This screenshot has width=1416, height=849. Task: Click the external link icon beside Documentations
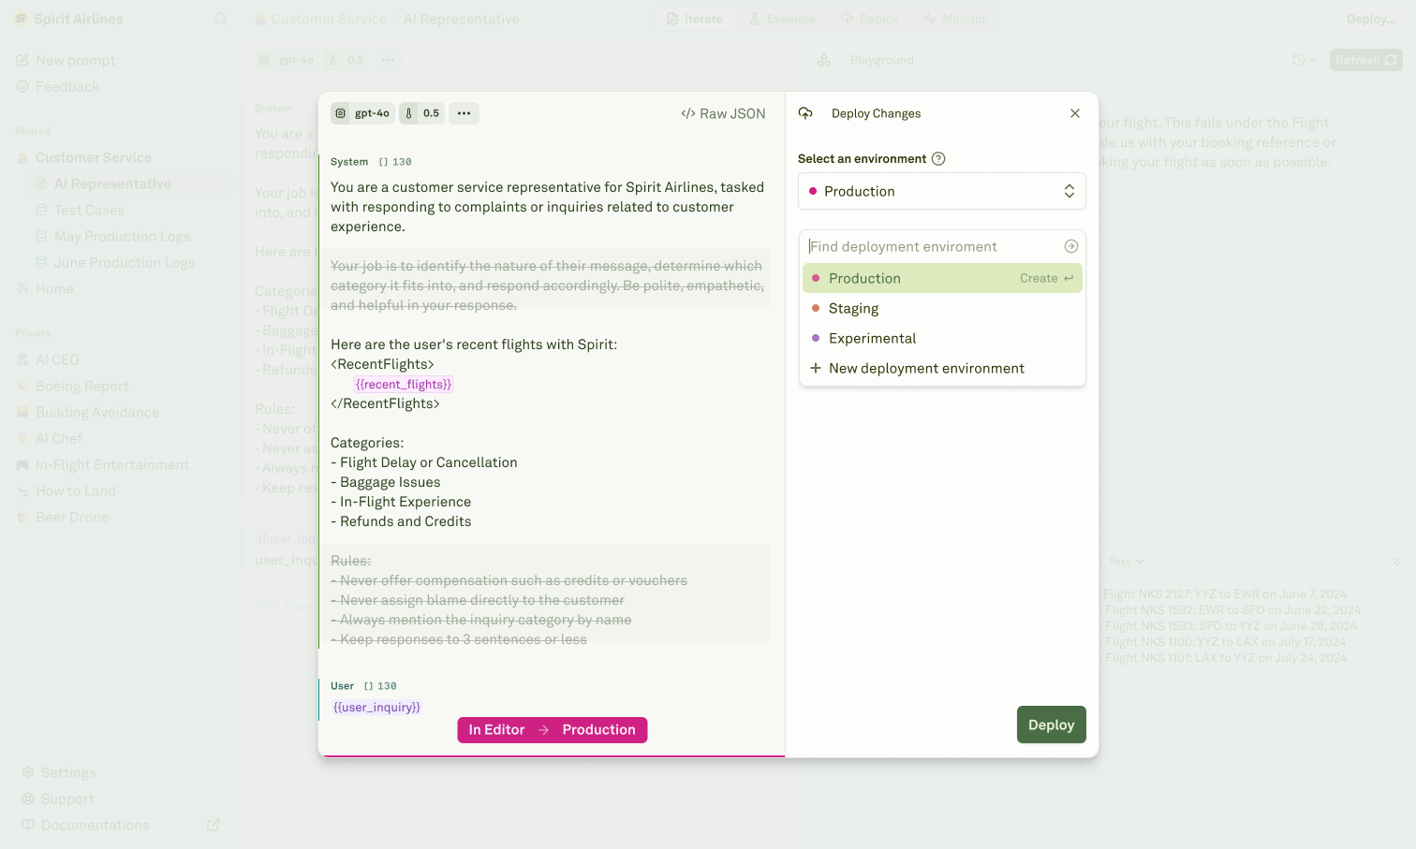pyautogui.click(x=214, y=825)
